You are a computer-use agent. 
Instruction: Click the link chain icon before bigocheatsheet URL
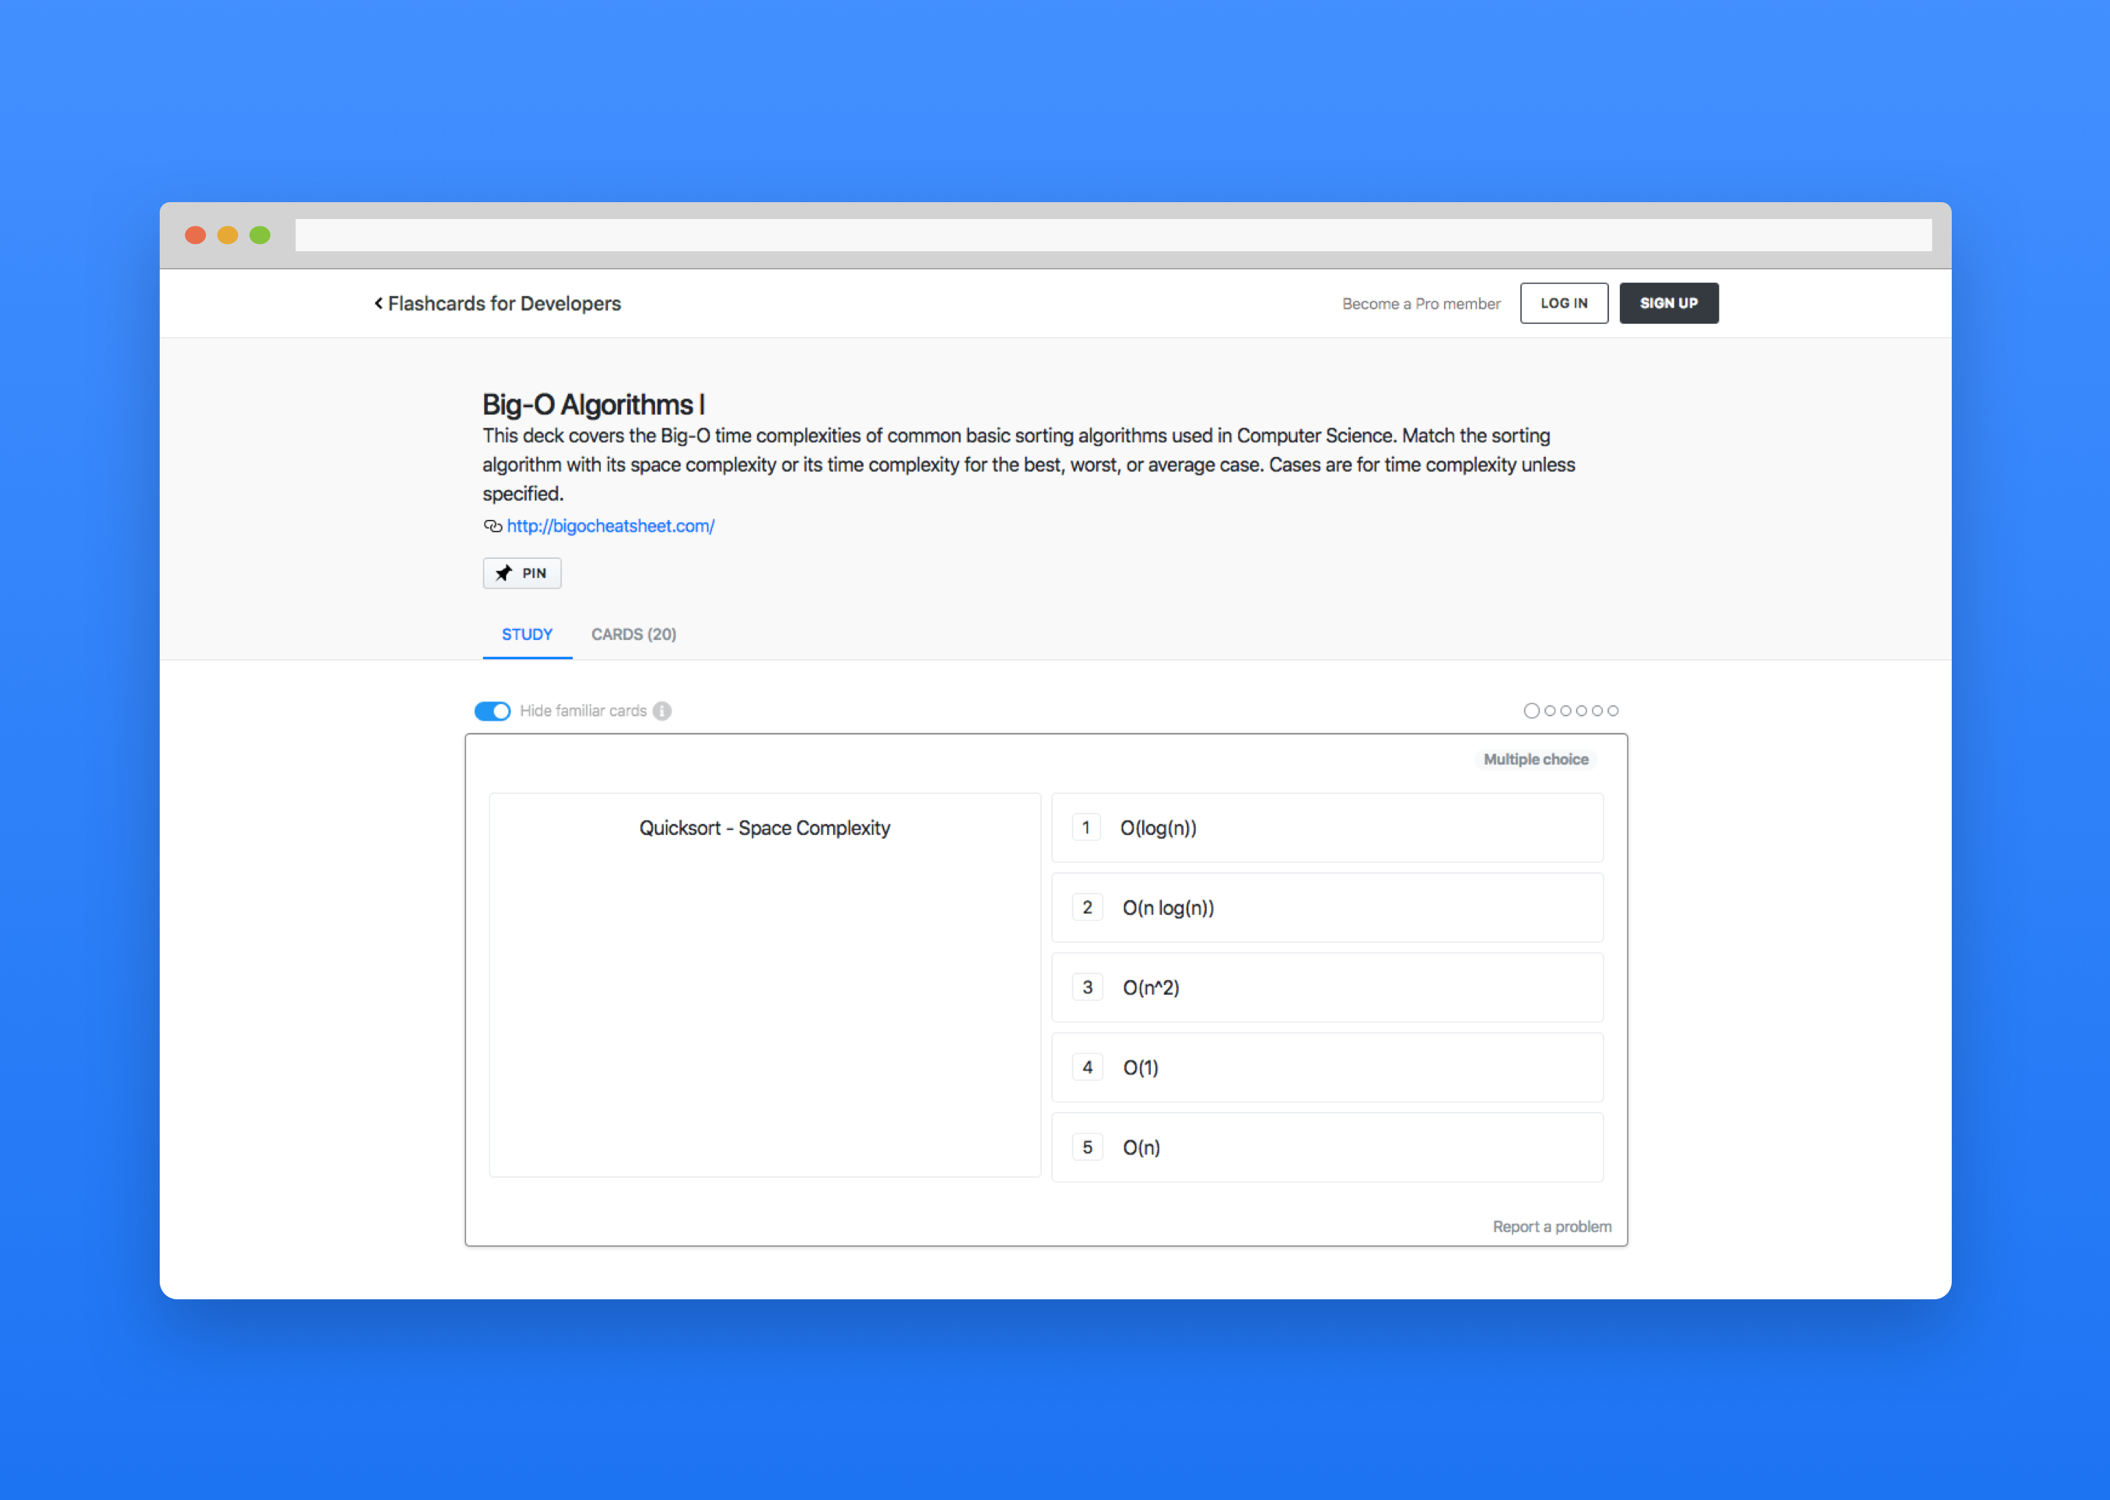[492, 526]
